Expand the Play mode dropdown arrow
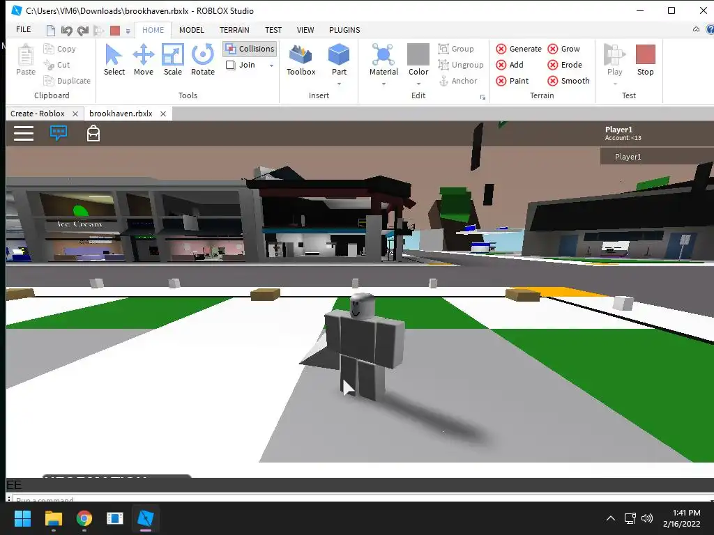The height and width of the screenshot is (535, 714). pos(615,84)
